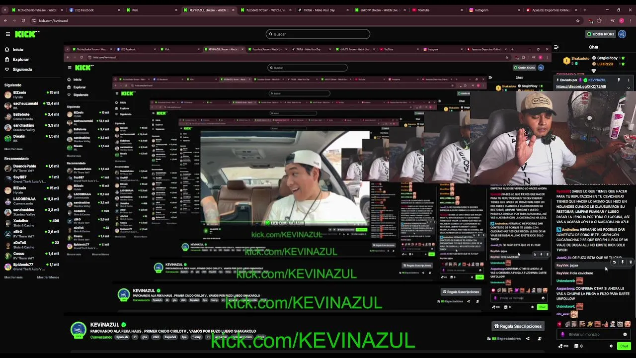636x358 pixels.
Task: Open LACOBRAAA in the Recomendado list
Action: 32,201
